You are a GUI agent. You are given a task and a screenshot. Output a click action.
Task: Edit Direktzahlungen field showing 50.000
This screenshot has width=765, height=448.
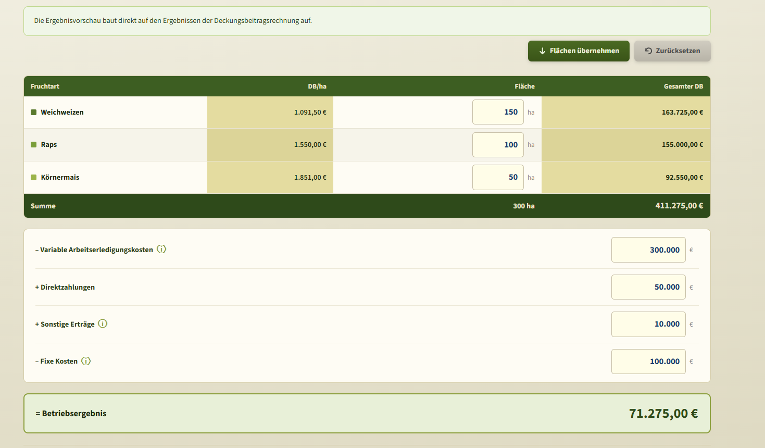coord(648,287)
